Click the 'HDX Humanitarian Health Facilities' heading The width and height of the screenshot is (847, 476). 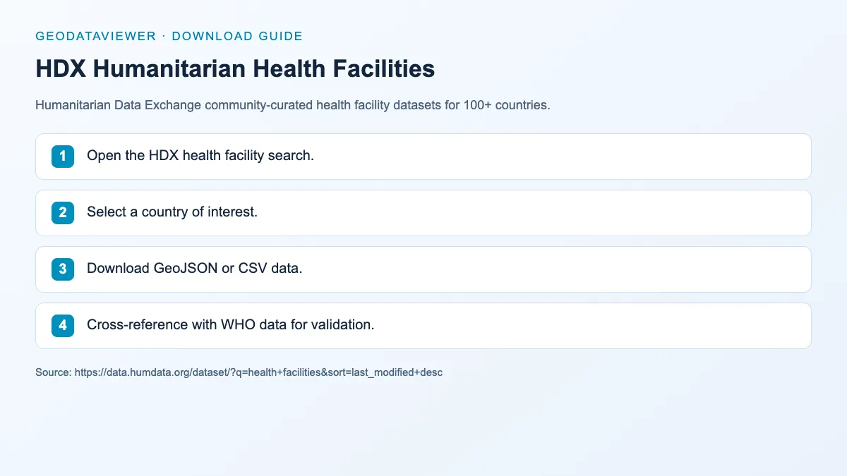click(x=235, y=68)
